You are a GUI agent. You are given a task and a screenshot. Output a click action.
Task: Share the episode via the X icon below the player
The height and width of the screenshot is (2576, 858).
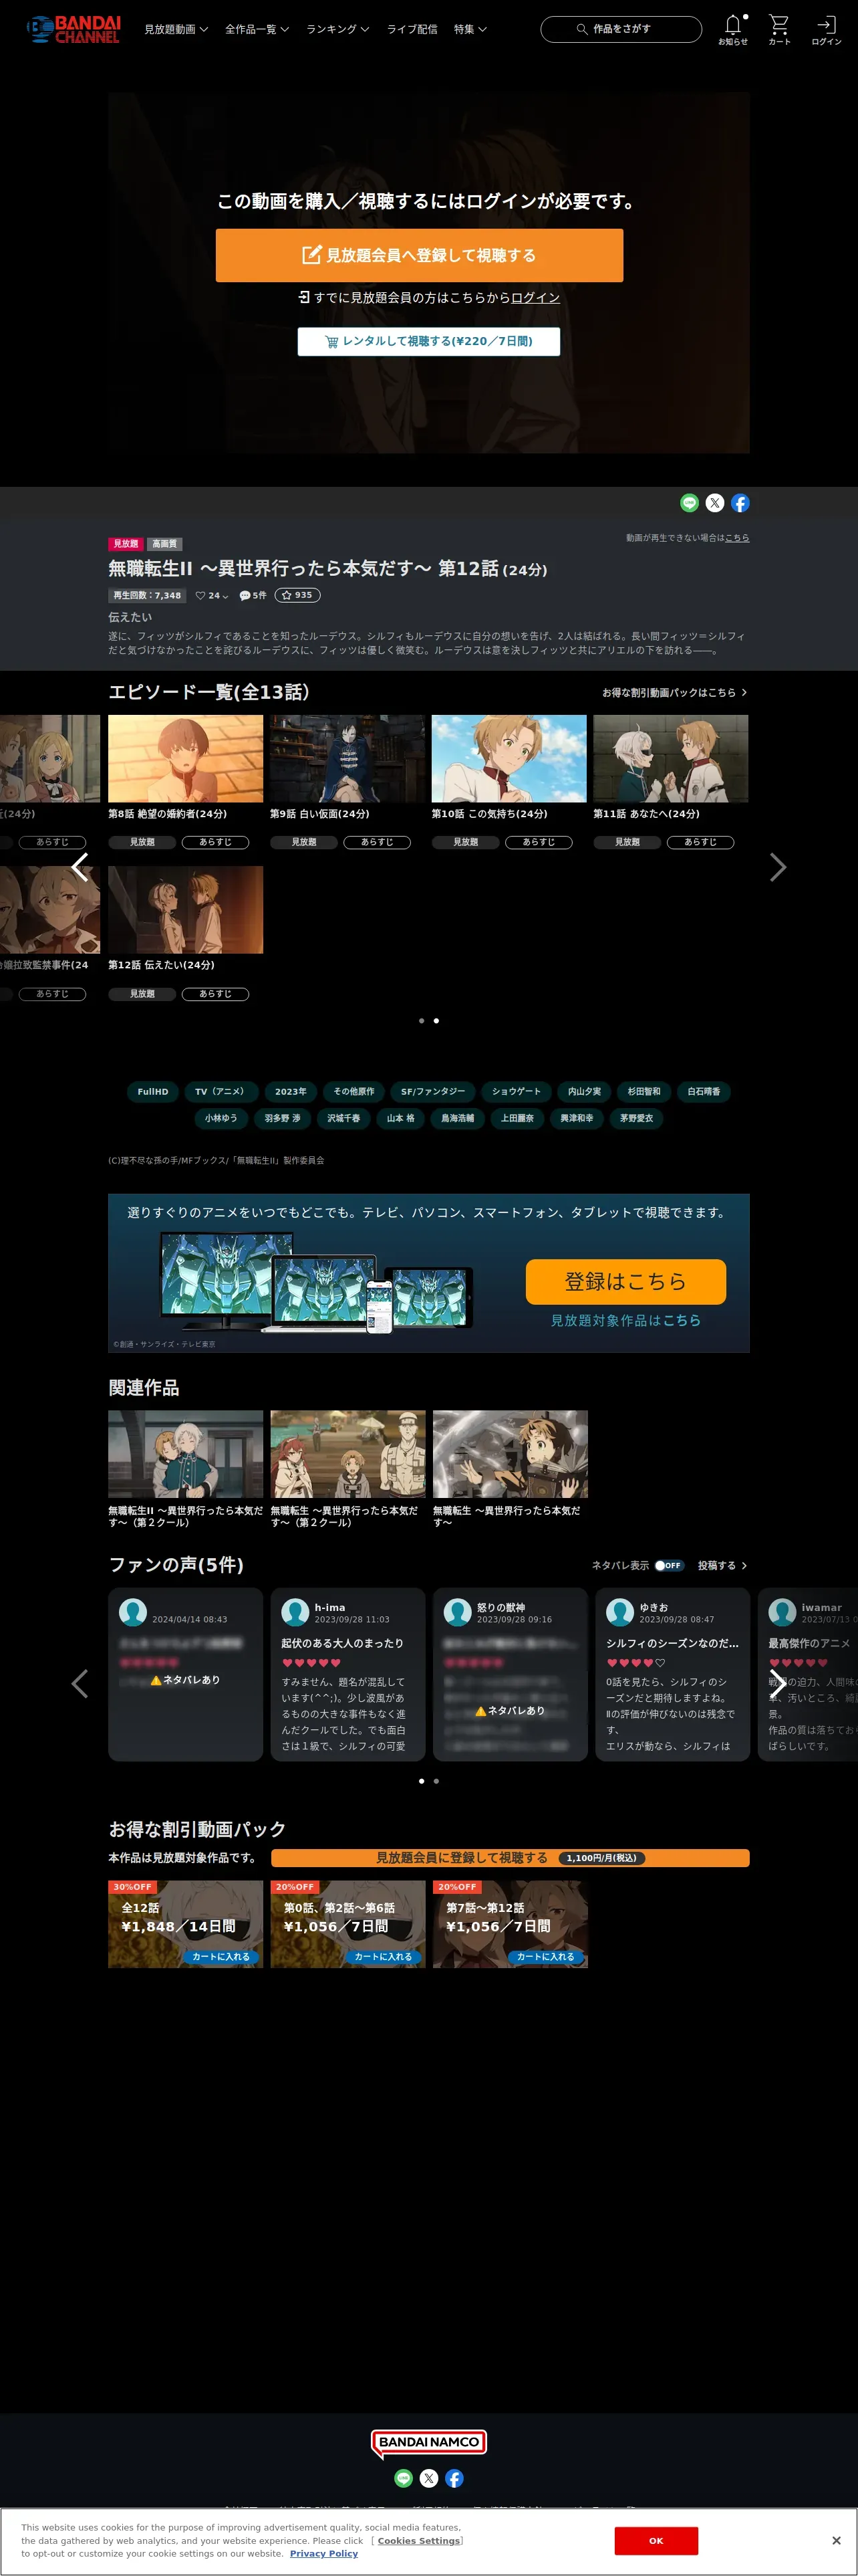coord(715,503)
